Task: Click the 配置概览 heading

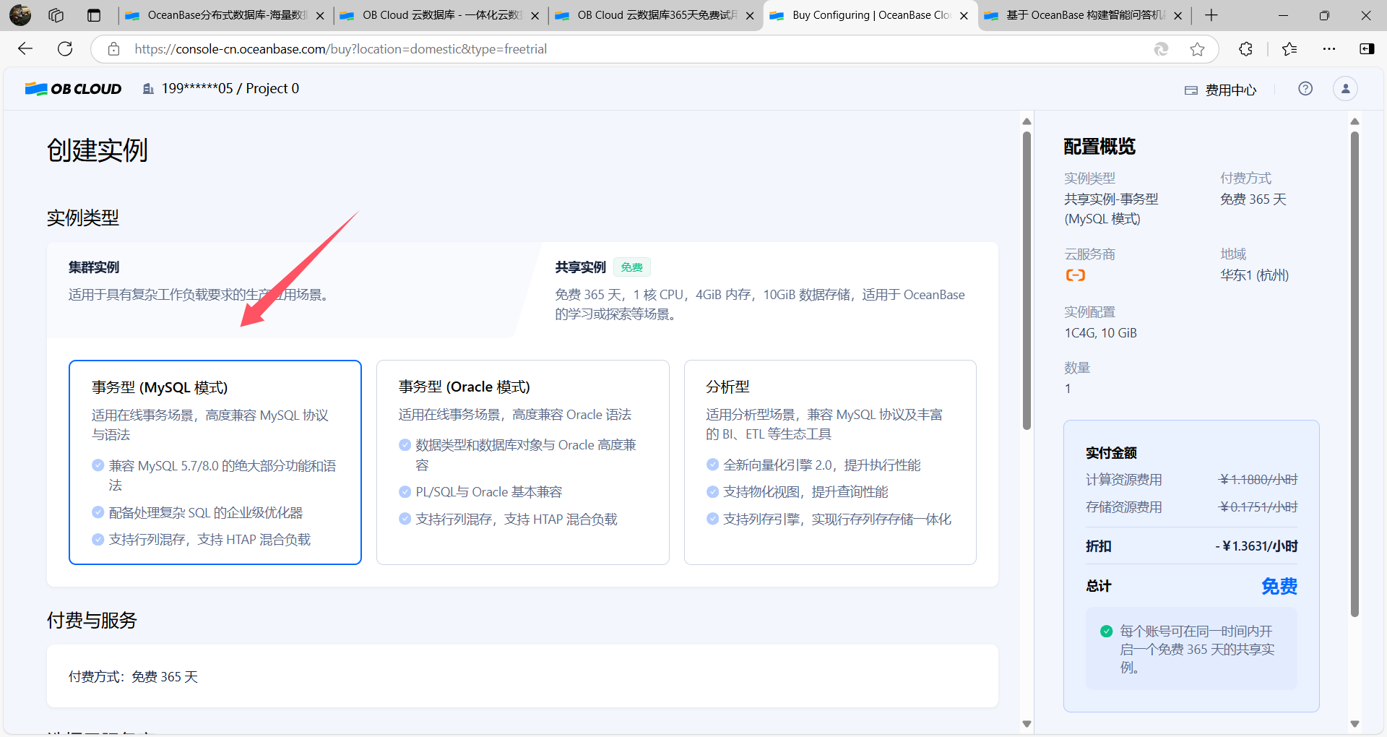Action: pyautogui.click(x=1099, y=147)
